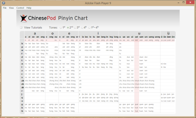Click the 'yong' syllable cell
This screenshot has height=118, width=196.
116,40
